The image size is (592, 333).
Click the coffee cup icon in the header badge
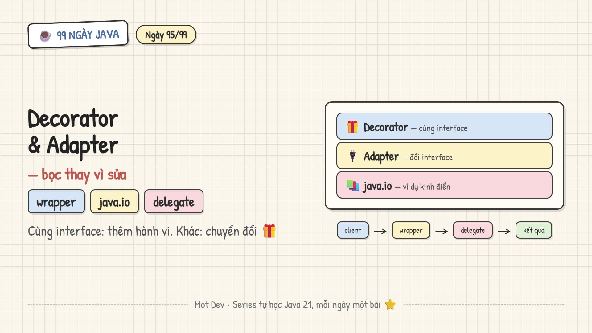point(45,36)
